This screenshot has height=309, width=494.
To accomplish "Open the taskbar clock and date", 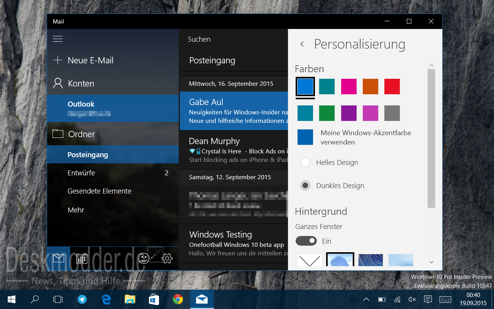I will pyautogui.click(x=473, y=299).
